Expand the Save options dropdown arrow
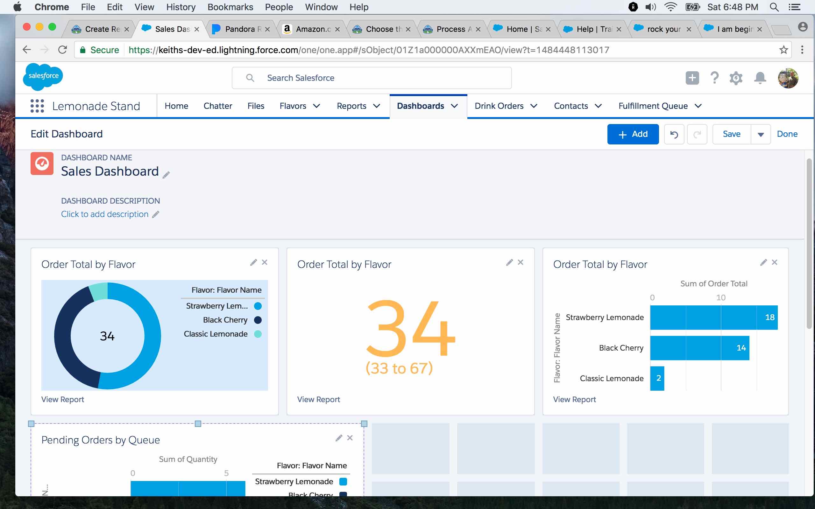815x509 pixels. pos(761,134)
